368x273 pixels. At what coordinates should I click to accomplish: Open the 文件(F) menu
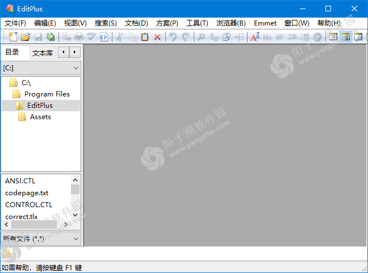click(15, 23)
